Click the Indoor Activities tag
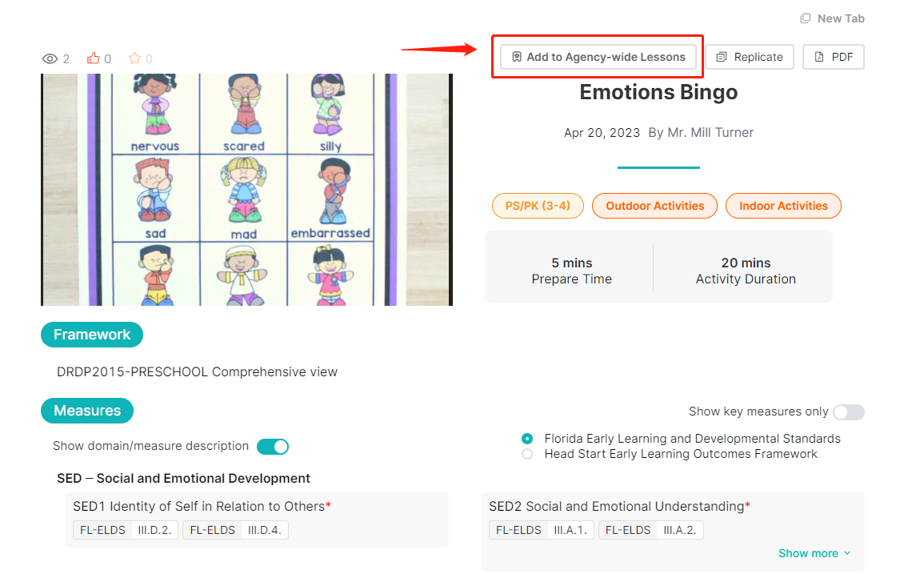This screenshot has width=908, height=574. (783, 206)
